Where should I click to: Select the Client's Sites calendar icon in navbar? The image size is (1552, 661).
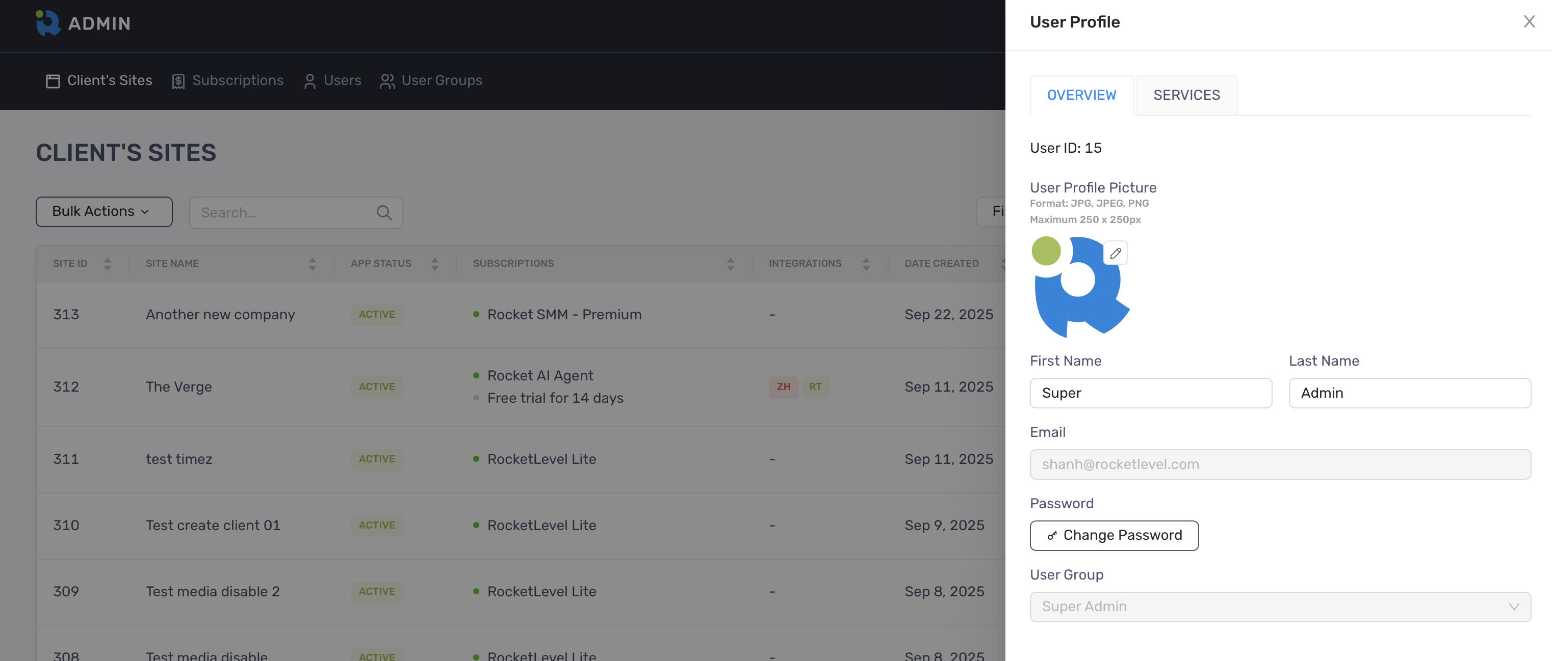54,80
